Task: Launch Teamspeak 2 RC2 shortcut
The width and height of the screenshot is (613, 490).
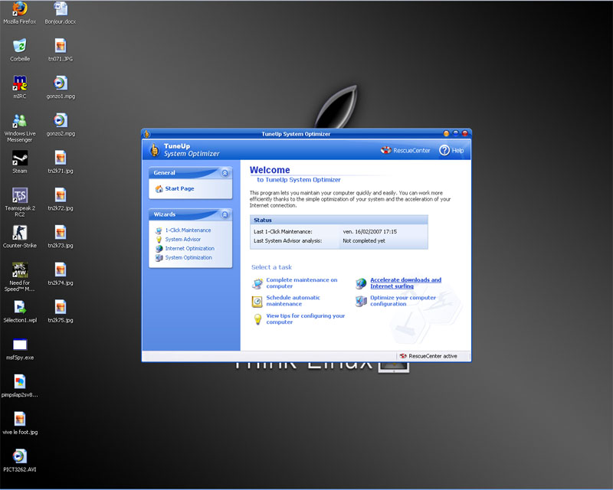Action: tap(20, 202)
